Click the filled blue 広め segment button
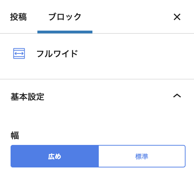 55,156
